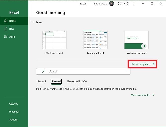The image size is (166, 127).
Task: Click the green arrow on Take a tour
Action: (144, 46)
